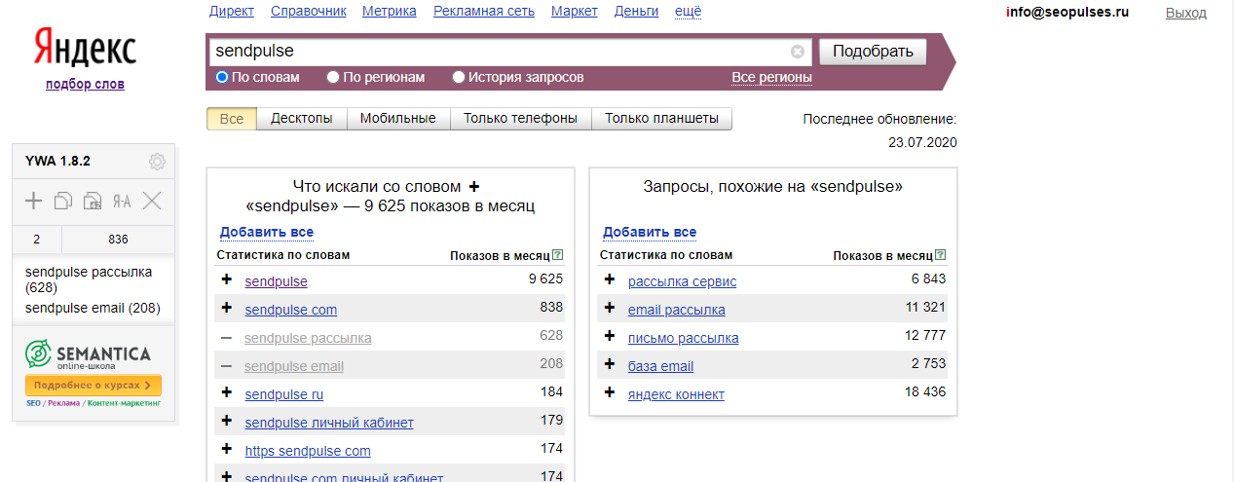Click the help icon in the right 'Показов в месяц' header
The height and width of the screenshot is (482, 1234).
[941, 255]
